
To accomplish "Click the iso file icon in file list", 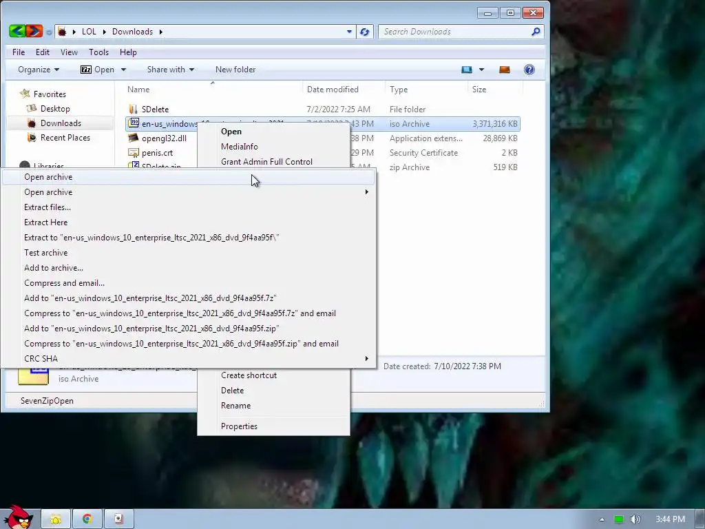I will click(x=133, y=123).
